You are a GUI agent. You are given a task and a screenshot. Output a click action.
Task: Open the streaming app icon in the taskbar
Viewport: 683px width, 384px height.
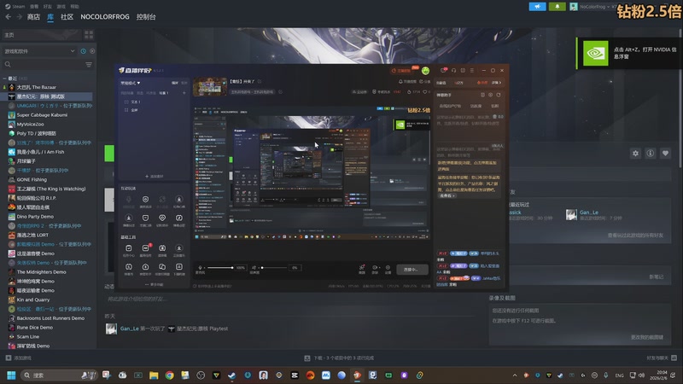coord(357,375)
